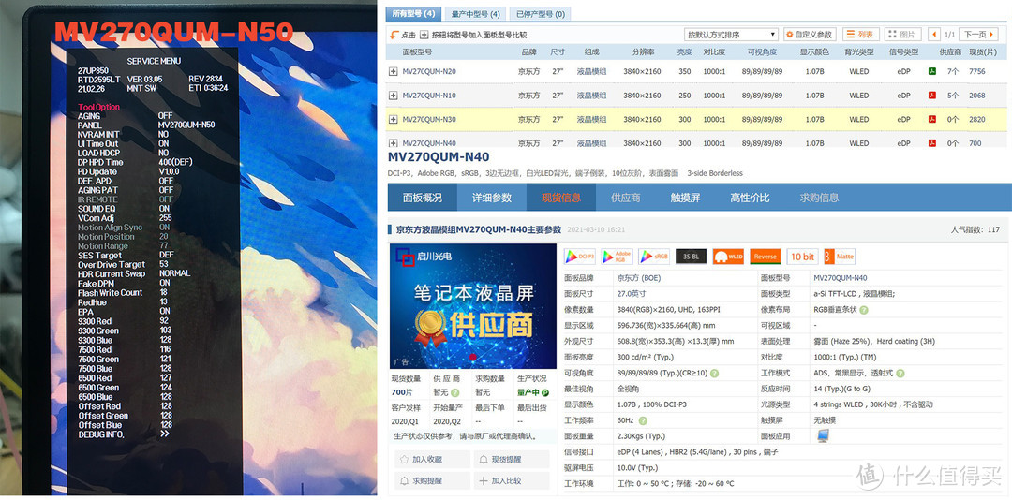
Task: Switch to the 量产中型号 (4) tab
Action: (x=475, y=13)
